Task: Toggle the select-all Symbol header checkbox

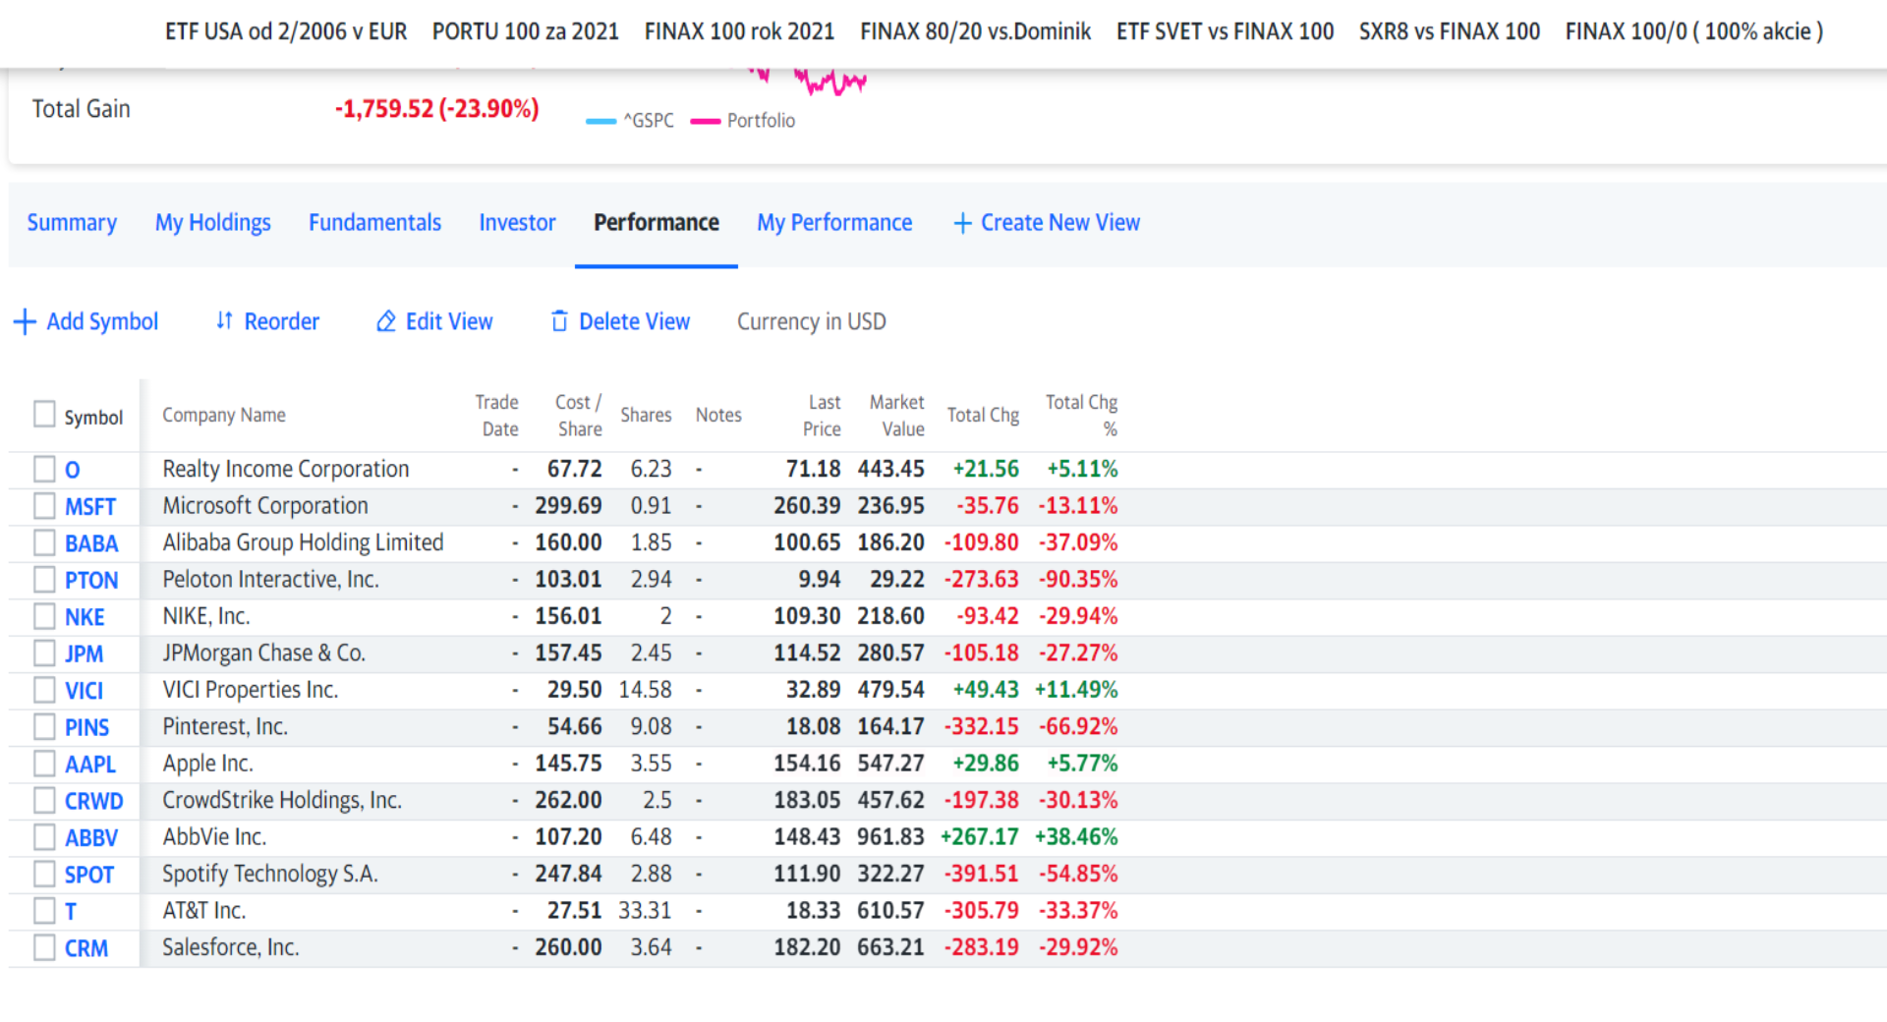Action: tap(44, 415)
